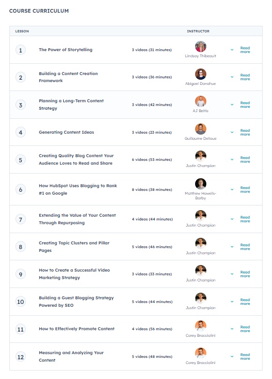Click Read more on How to Effectively Promote Content
This screenshot has height=379, width=272.
click(245, 328)
